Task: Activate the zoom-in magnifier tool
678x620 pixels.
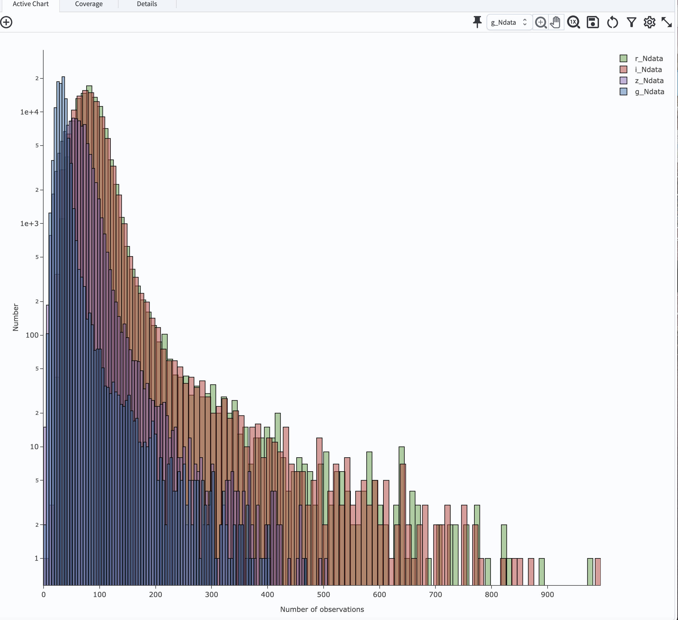Action: [x=541, y=22]
